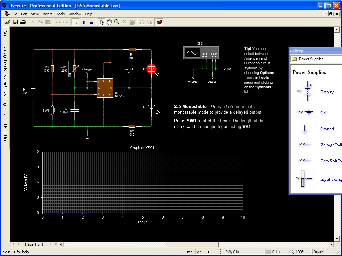
Task: Open the Insert menu
Action: 47,14
